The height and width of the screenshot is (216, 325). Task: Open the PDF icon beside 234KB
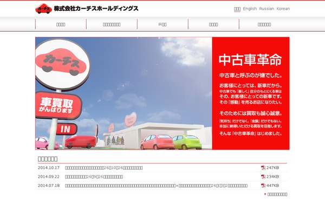[x=263, y=177]
